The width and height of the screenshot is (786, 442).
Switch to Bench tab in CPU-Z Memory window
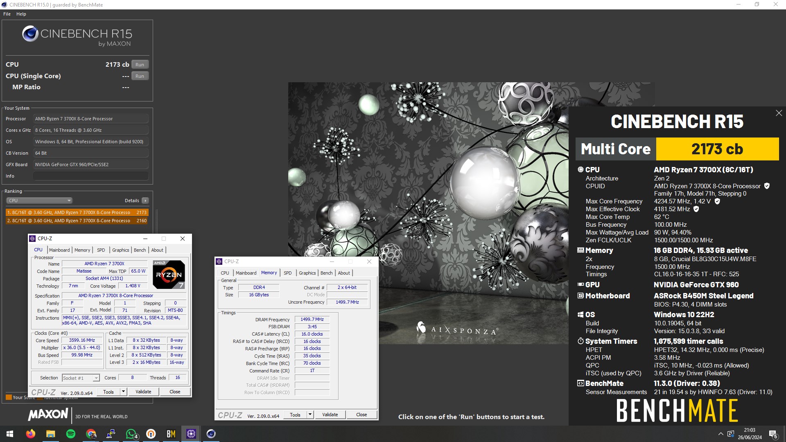[x=327, y=273]
